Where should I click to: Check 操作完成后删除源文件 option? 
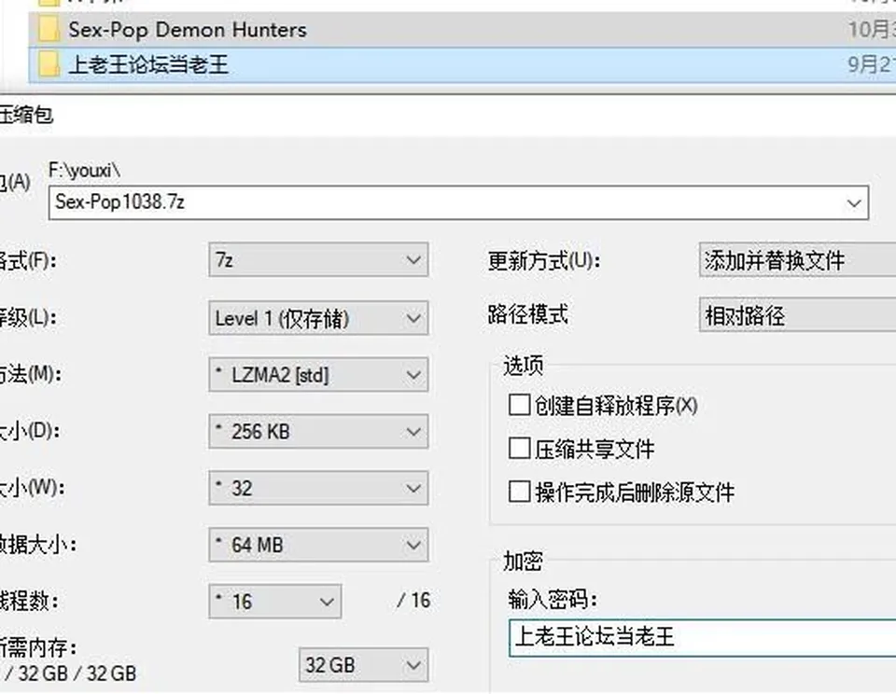(519, 492)
